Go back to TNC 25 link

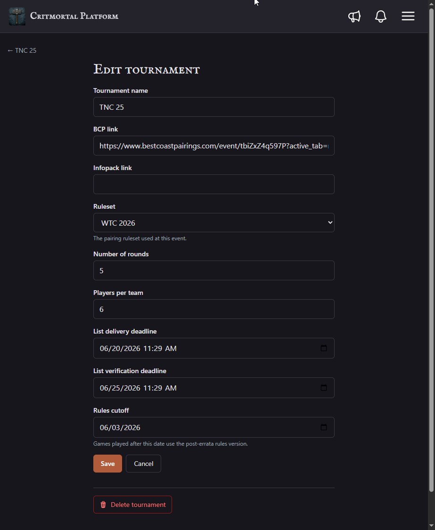(x=22, y=50)
